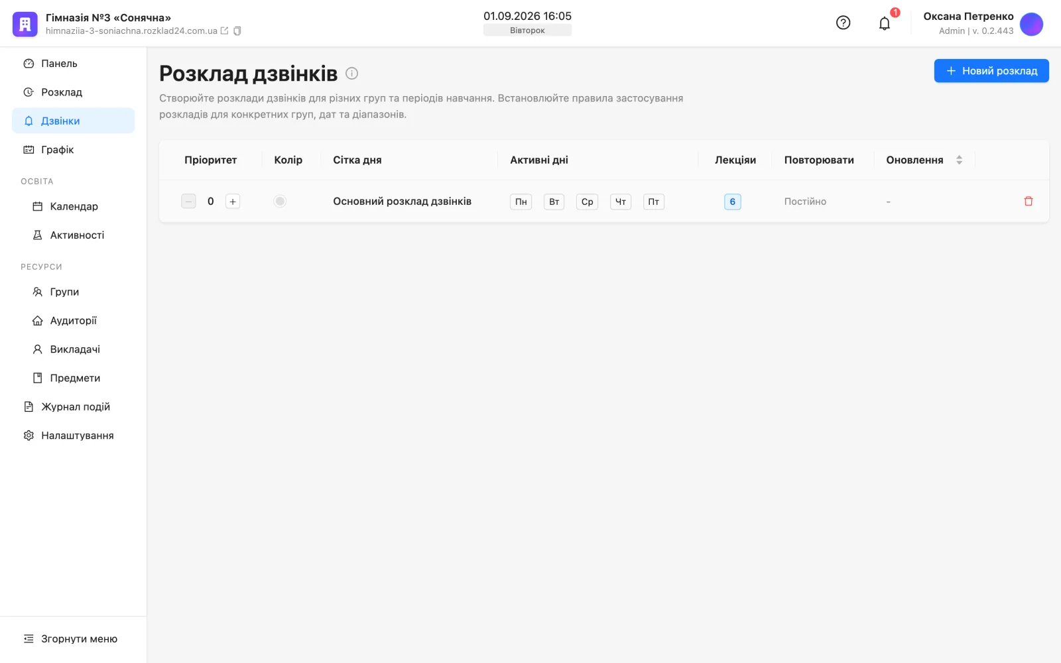The height and width of the screenshot is (663, 1061).
Task: Open the help question mark icon
Action: [843, 23]
